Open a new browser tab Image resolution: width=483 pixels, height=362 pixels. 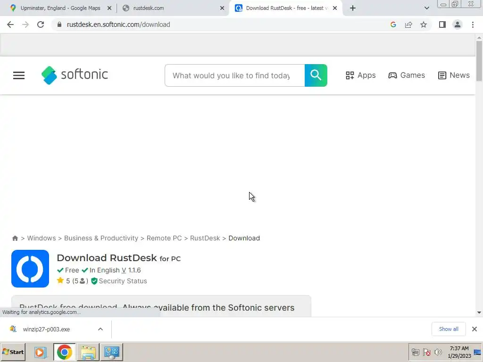[x=353, y=8]
